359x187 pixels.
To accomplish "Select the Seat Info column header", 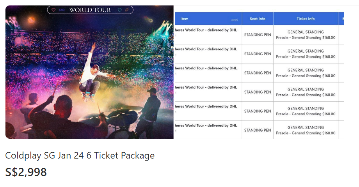I will 258,19.
